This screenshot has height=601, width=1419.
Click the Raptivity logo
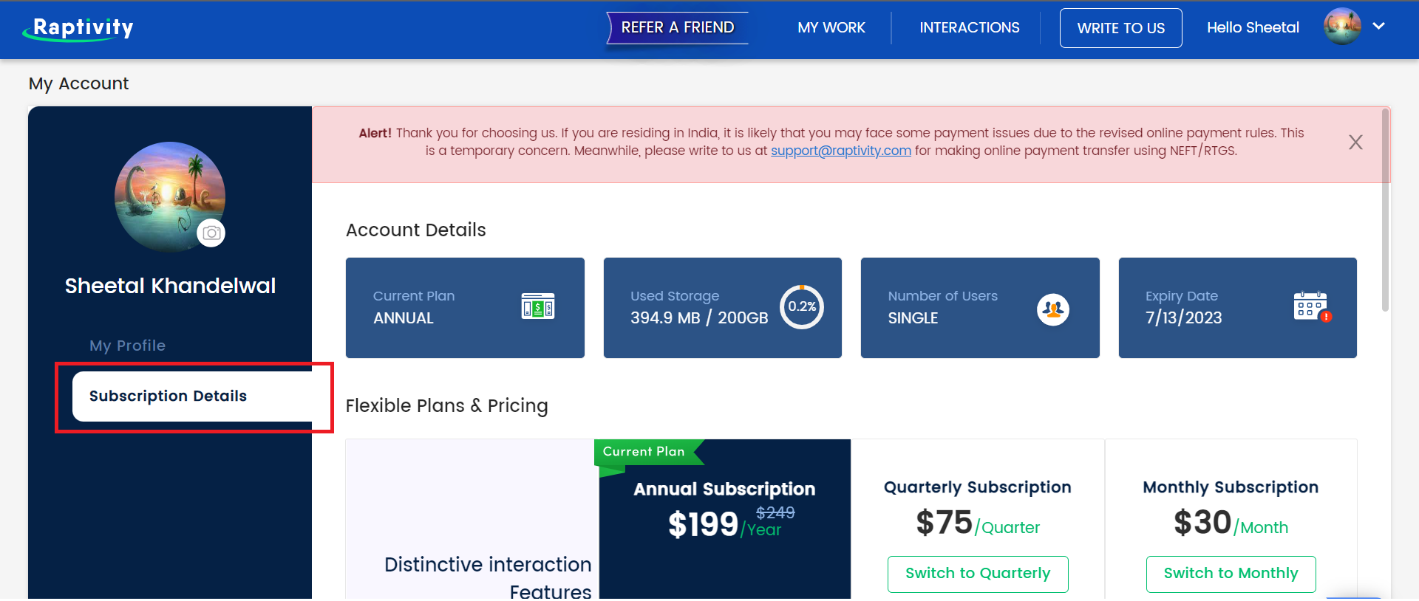click(78, 28)
